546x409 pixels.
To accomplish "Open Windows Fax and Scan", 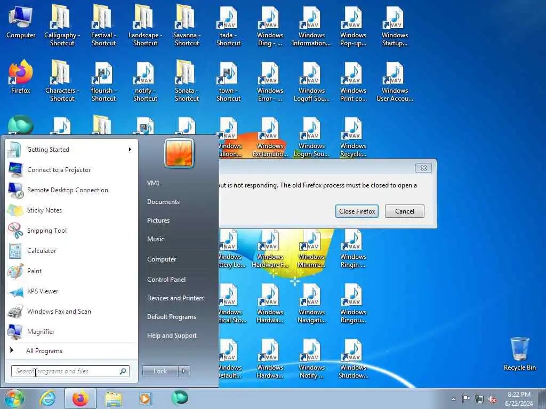I will [x=71, y=311].
